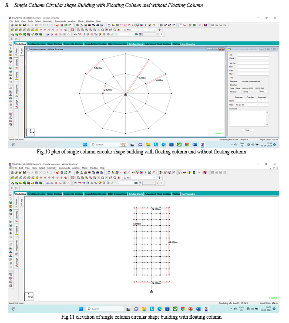Viewport: 289px width, 323px height.
Task: Click the Engineer date field showing 30-Apr-23
Action: [240, 105]
